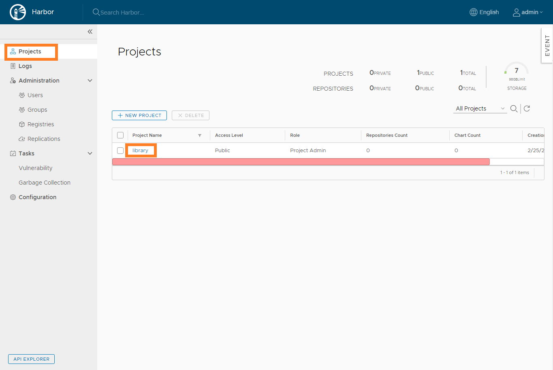Collapse the Administration section
This screenshot has width=553, height=370.
(90, 81)
